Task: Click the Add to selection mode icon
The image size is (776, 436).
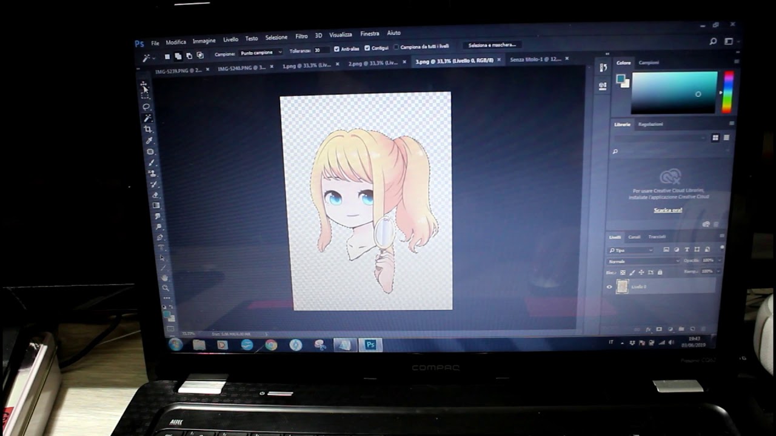Action: (x=178, y=56)
